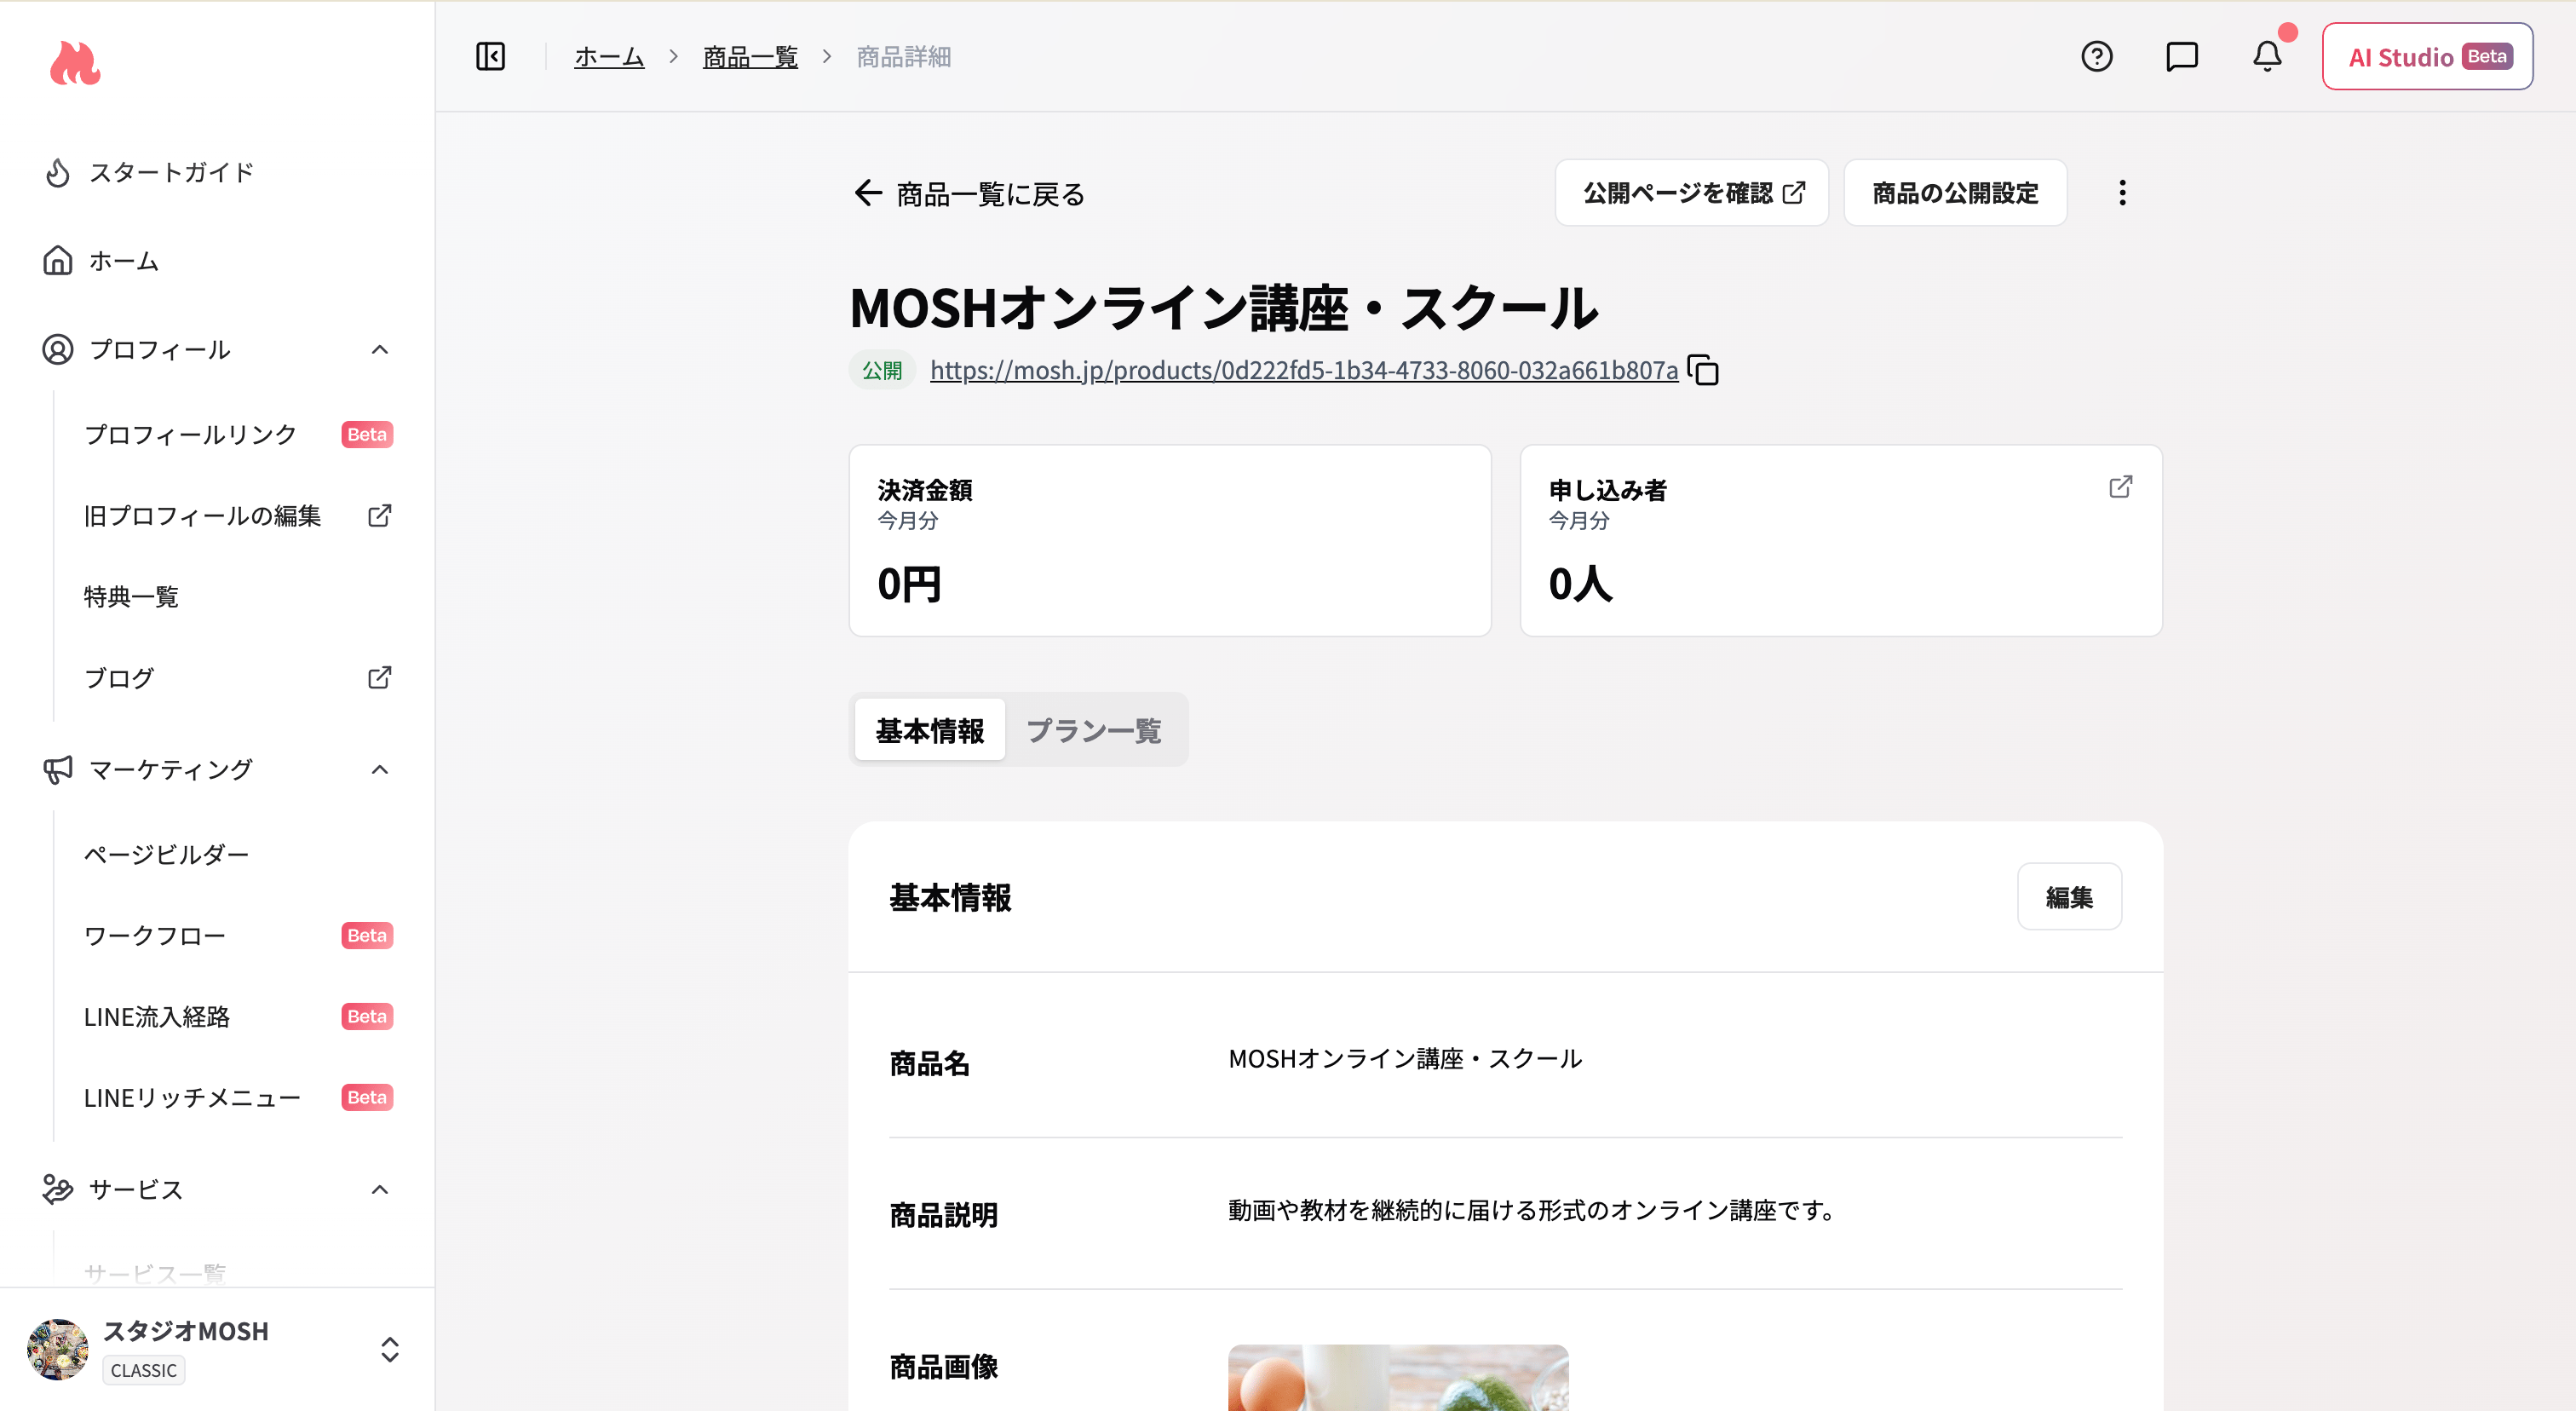Collapse the サービス section chevron

pos(379,1190)
